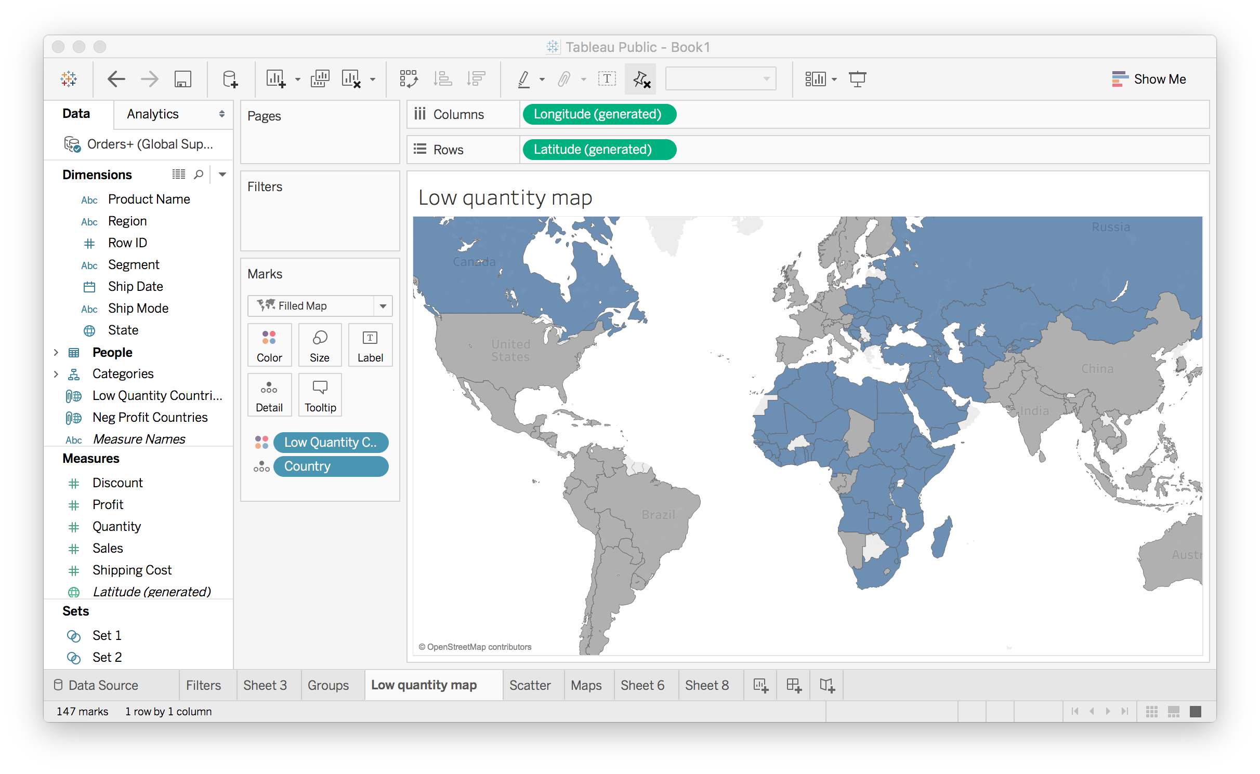Click the search dimensions magnifier icon

coord(199,175)
